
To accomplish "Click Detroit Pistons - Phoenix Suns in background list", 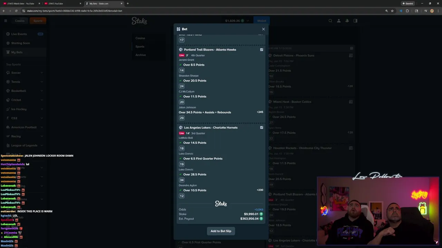I will 294,55.
